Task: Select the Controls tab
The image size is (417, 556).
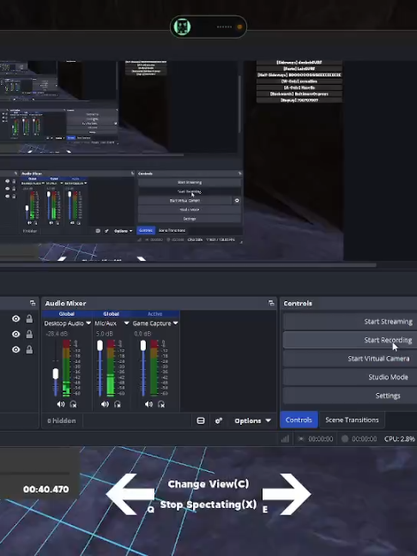Action: [x=299, y=420]
